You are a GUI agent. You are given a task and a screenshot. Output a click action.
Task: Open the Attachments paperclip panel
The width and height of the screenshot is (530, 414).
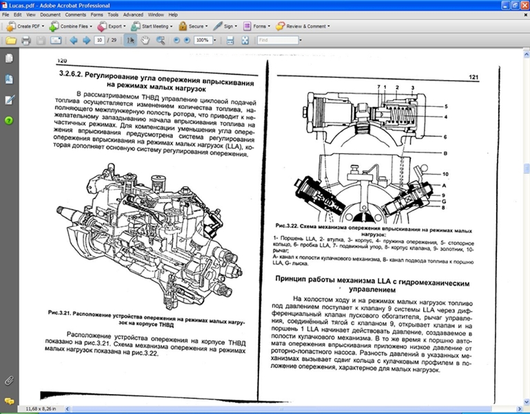coord(9,380)
